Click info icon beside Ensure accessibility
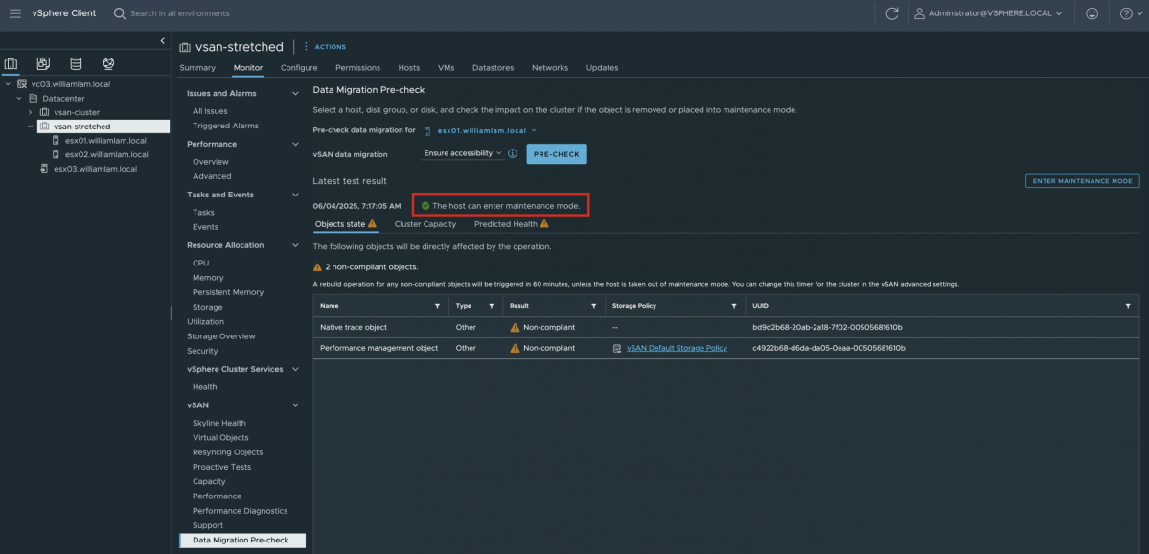Screen dimensions: 1149x554 point(513,153)
